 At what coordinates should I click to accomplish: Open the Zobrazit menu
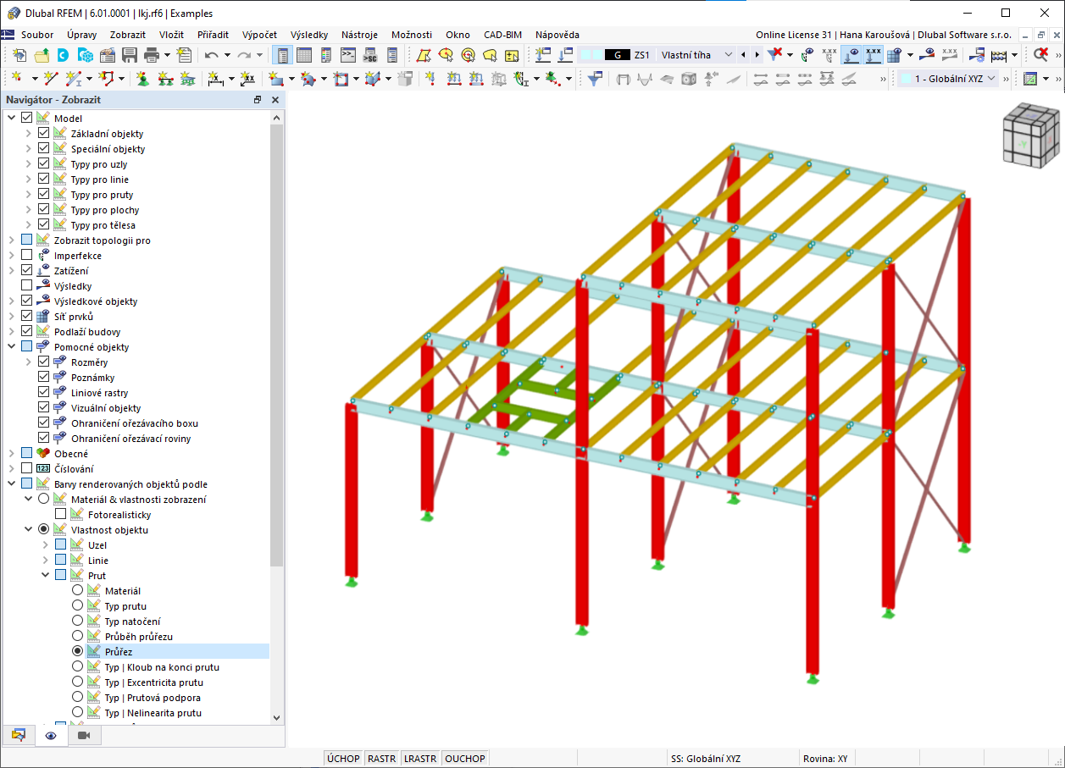pyautogui.click(x=128, y=35)
